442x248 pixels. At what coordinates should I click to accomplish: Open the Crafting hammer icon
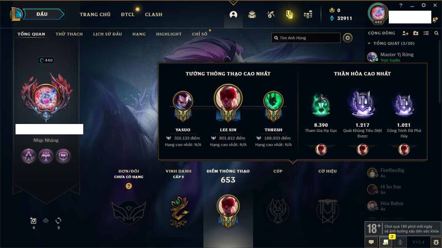[x=271, y=14]
